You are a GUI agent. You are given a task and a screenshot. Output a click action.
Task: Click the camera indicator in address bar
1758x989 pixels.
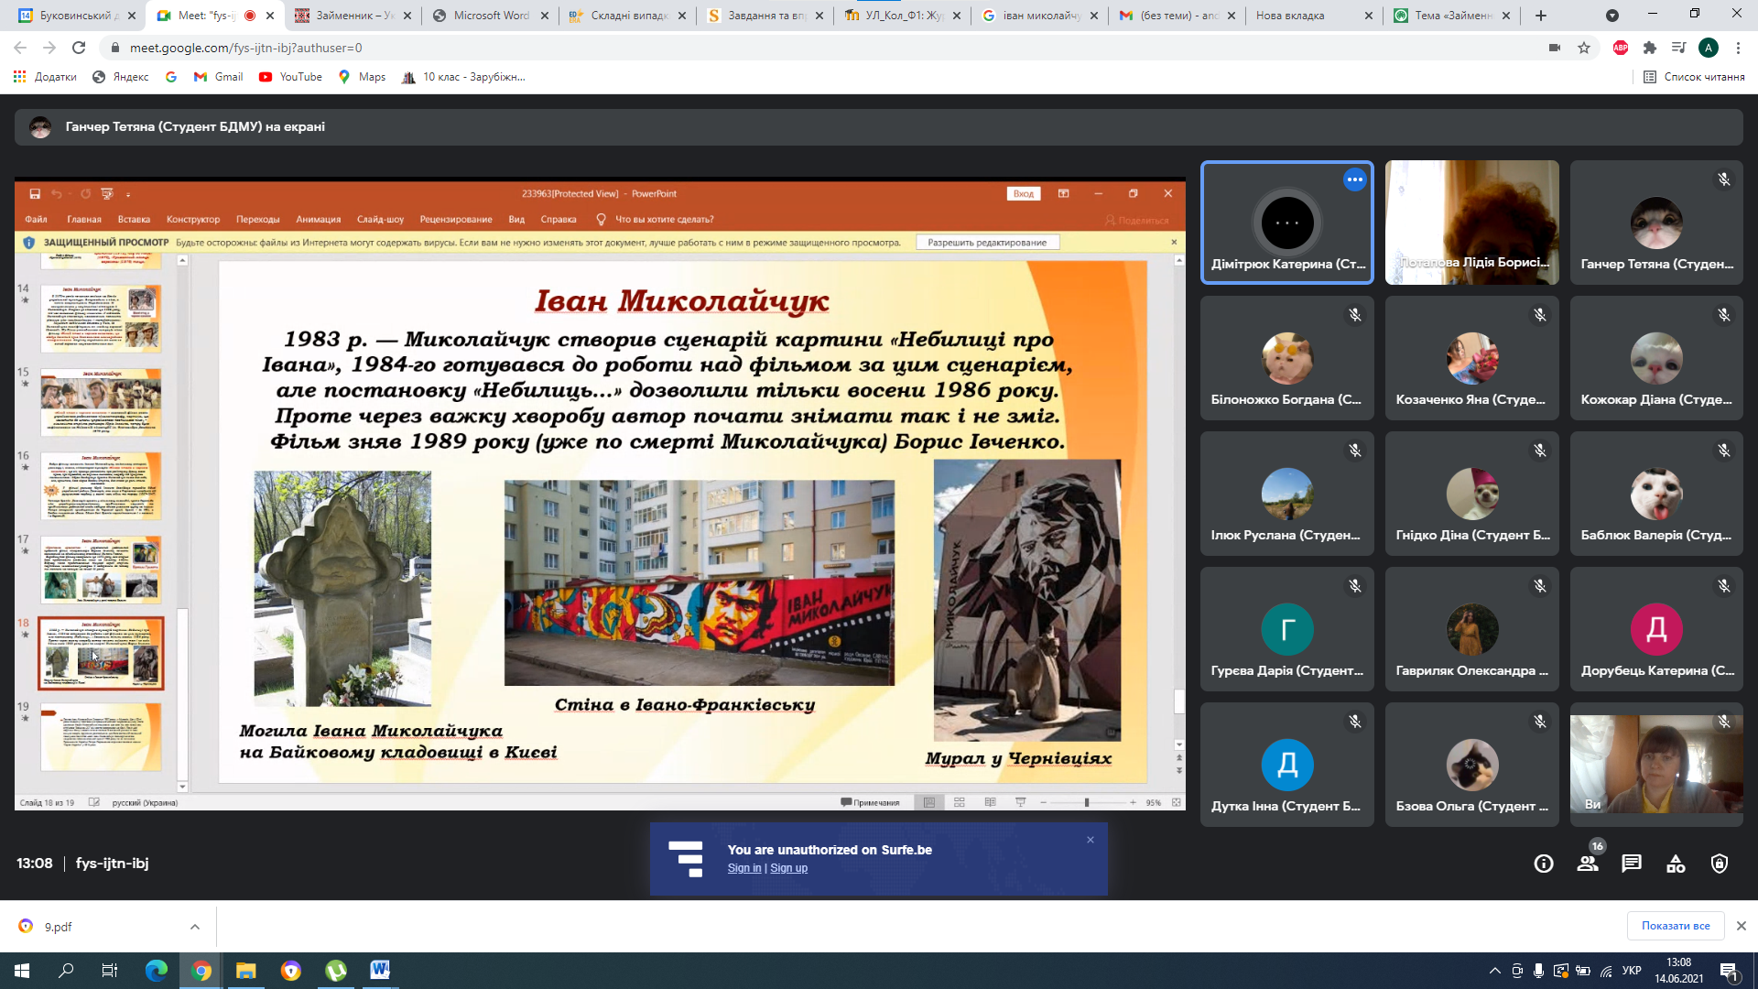(x=1555, y=48)
